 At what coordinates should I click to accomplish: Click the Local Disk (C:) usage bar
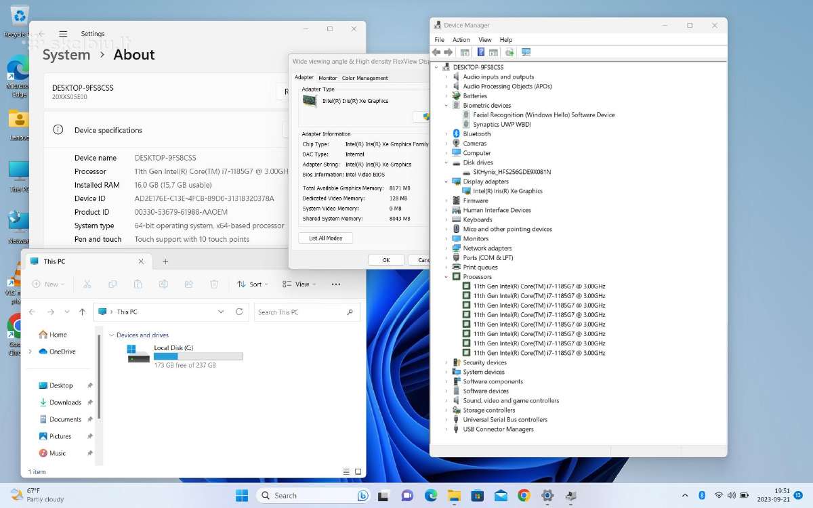coord(198,356)
